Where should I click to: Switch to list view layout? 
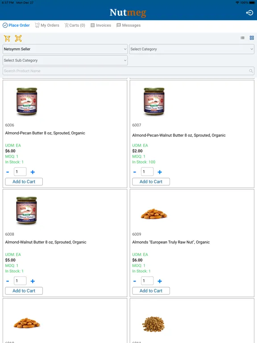coord(243,38)
